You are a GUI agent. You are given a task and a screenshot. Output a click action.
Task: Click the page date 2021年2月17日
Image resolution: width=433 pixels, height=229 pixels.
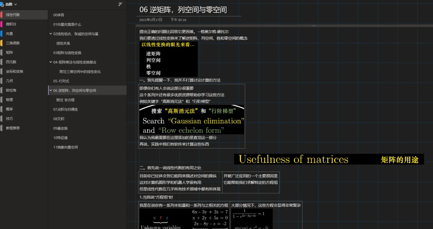pos(151,20)
